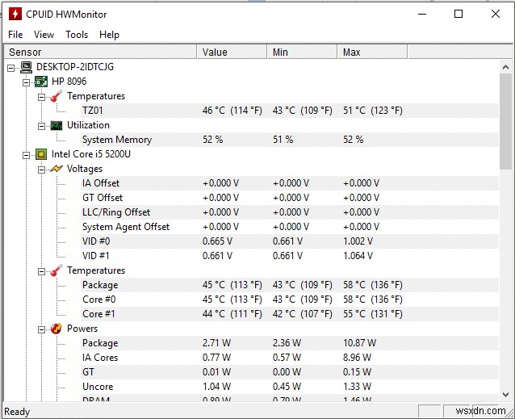Click the Utilization chip icon
Screen dimensions: 515x419
pyautogui.click(x=56, y=125)
